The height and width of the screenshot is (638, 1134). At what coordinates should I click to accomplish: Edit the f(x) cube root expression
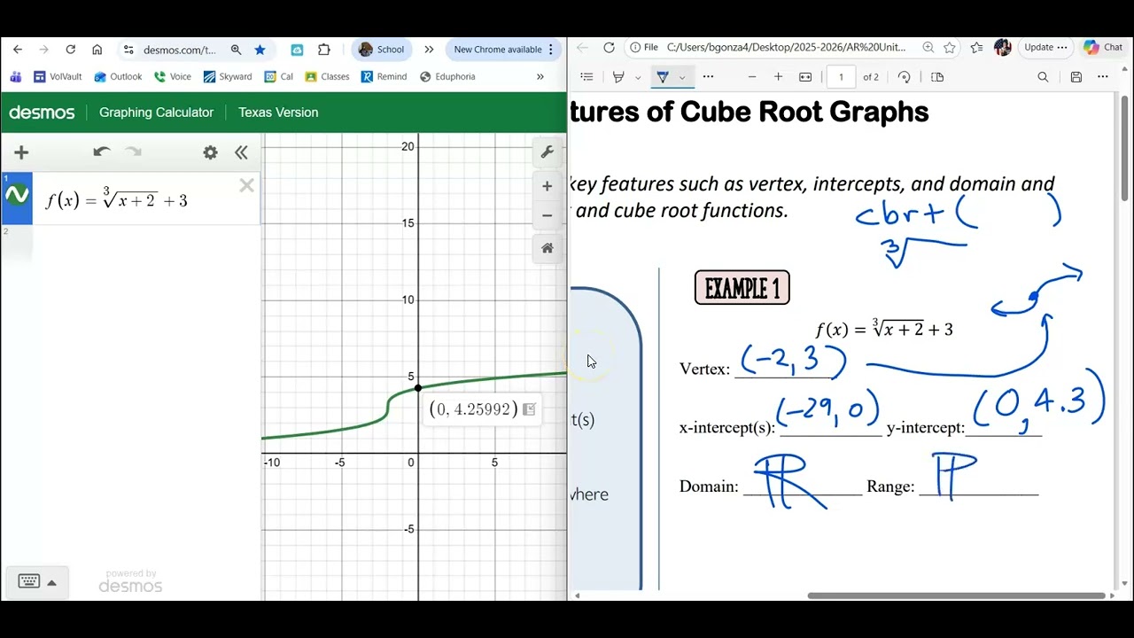tap(117, 200)
